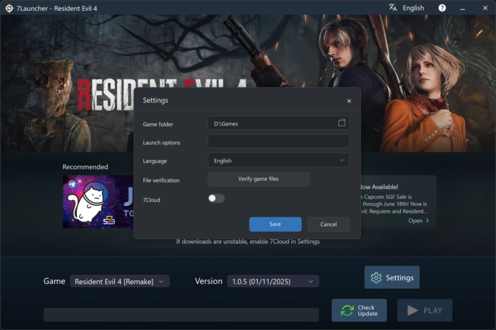
Task: Click the 'File verification' label
Action: pos(161,180)
